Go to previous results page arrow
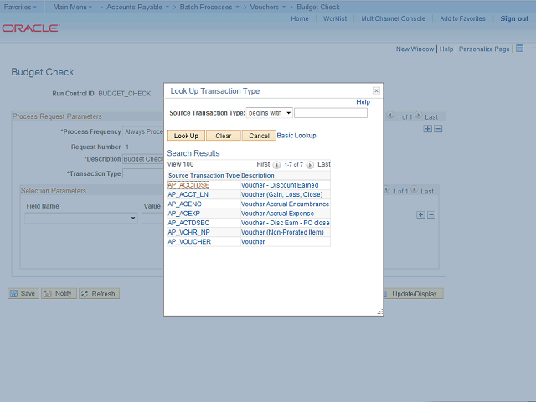Viewport: 536px width, 402px height. click(x=276, y=165)
